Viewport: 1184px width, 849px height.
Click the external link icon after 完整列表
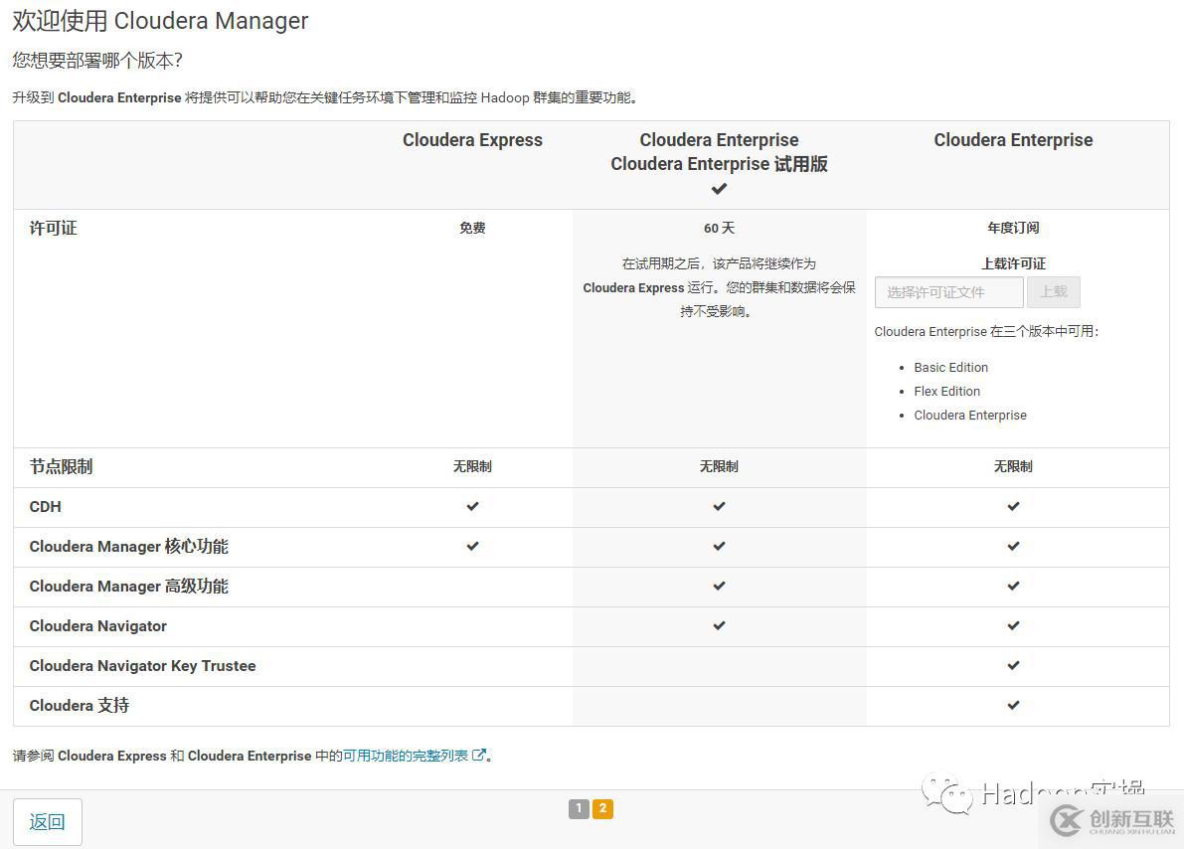(x=479, y=756)
